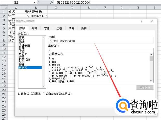Click the category list scroll-down arrow
Image resolution: width=161 pixels, height=120 pixels.
(44, 86)
